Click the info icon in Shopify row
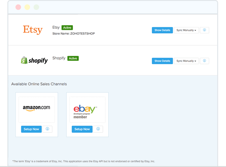The height and width of the screenshot is (167, 226). [x=205, y=61]
